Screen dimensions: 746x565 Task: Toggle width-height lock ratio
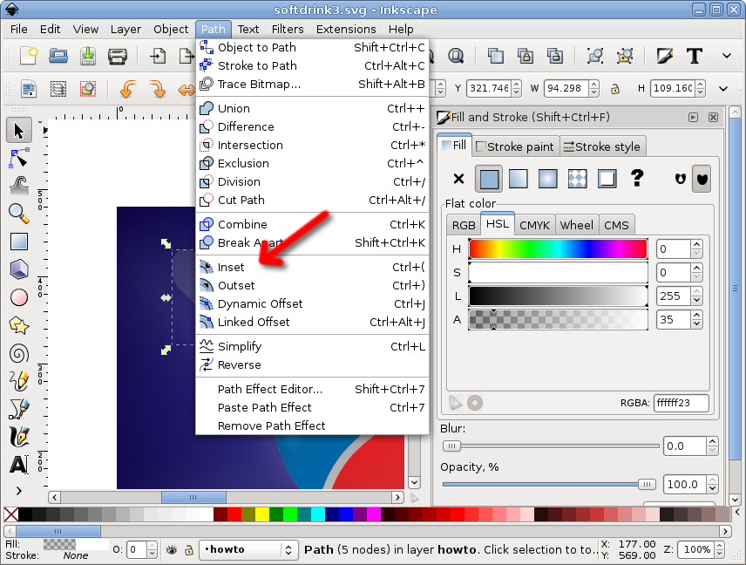click(x=615, y=89)
